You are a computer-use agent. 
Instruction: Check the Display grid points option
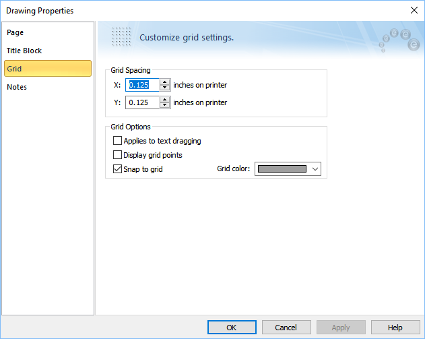point(118,155)
